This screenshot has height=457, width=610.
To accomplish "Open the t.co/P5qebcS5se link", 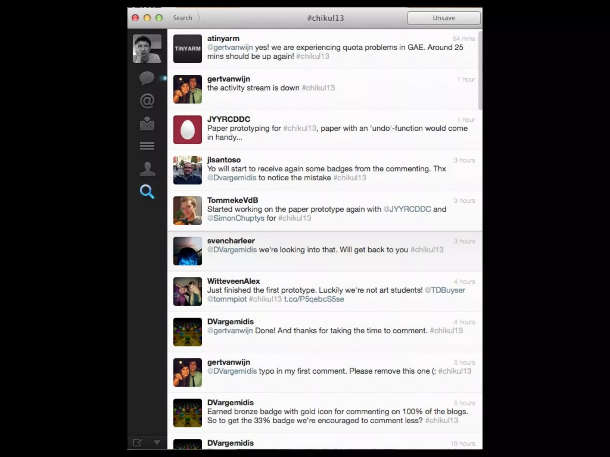I will (314, 299).
